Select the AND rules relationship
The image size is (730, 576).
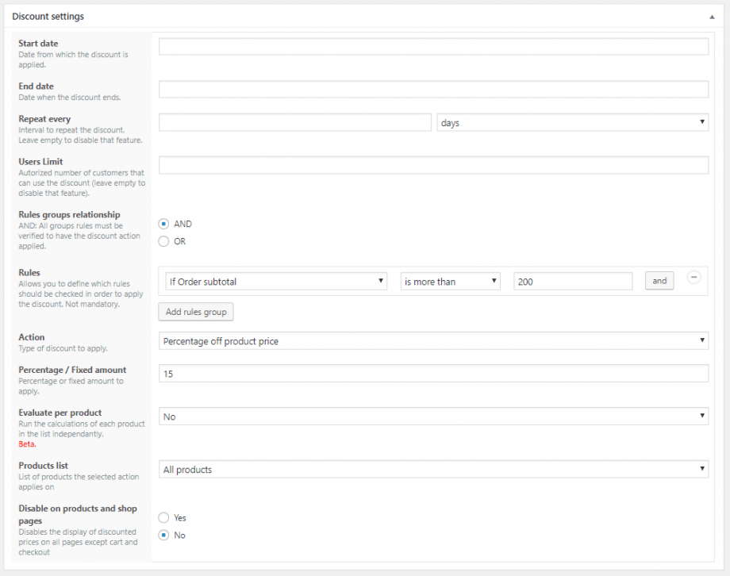pyautogui.click(x=164, y=225)
